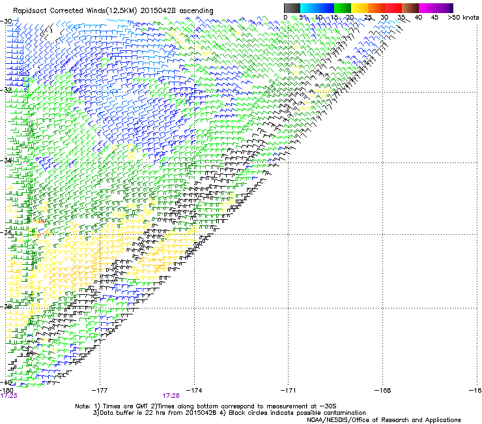
Task: Select the orange 25-30 knots color segment
Action: pyautogui.click(x=376, y=8)
